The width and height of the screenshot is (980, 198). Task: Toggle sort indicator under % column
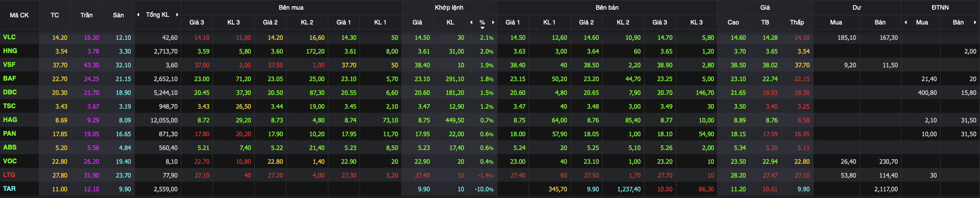pos(482,28)
